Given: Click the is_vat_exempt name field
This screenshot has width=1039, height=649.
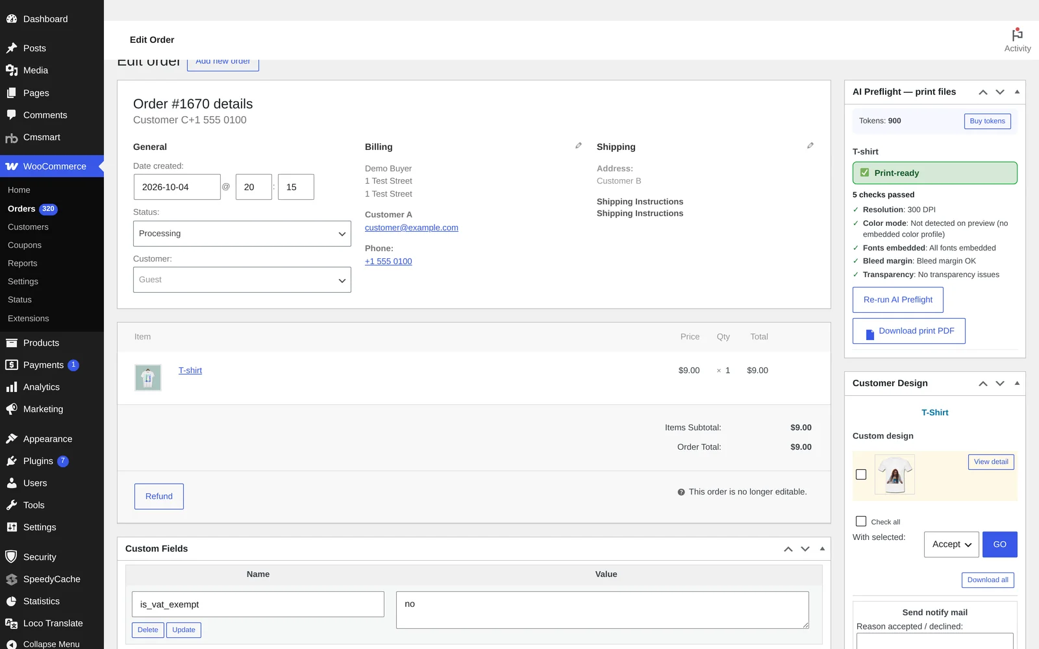Looking at the screenshot, I should 258,604.
